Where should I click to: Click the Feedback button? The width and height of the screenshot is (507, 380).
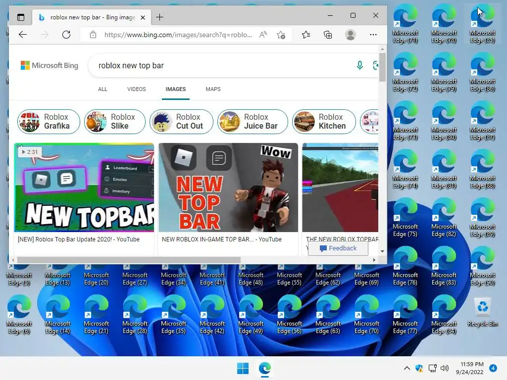click(x=338, y=248)
